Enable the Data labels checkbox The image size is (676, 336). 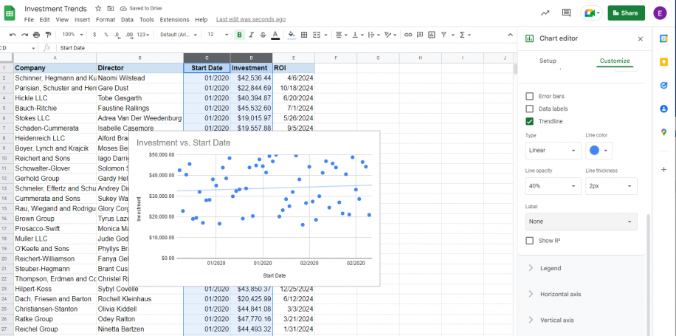pos(529,109)
